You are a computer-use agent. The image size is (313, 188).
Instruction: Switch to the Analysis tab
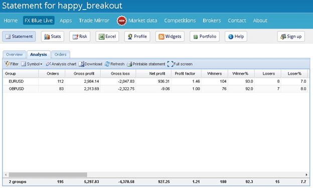click(x=39, y=54)
